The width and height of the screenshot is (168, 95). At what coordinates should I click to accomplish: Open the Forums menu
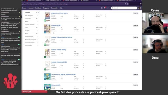pos(31,8)
